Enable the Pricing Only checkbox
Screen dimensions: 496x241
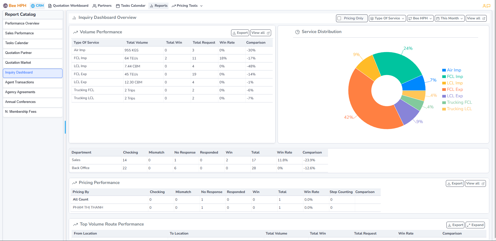click(x=339, y=18)
